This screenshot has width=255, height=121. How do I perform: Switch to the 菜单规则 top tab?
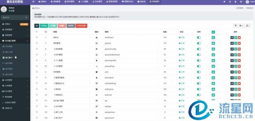pyautogui.click(x=154, y=2)
